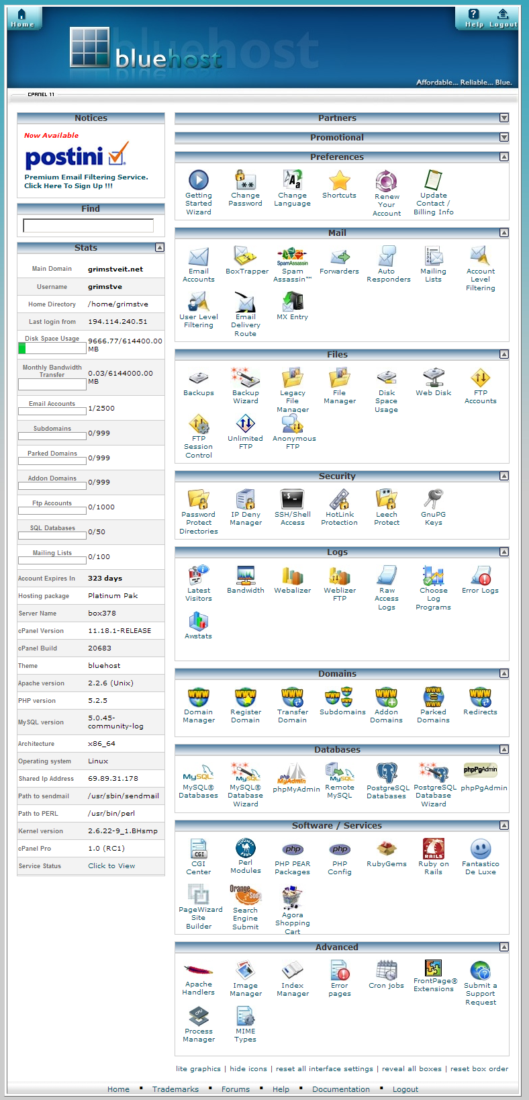Screen dimensions: 529x1100
Task: Open phpMyAdmin
Action: click(x=296, y=778)
